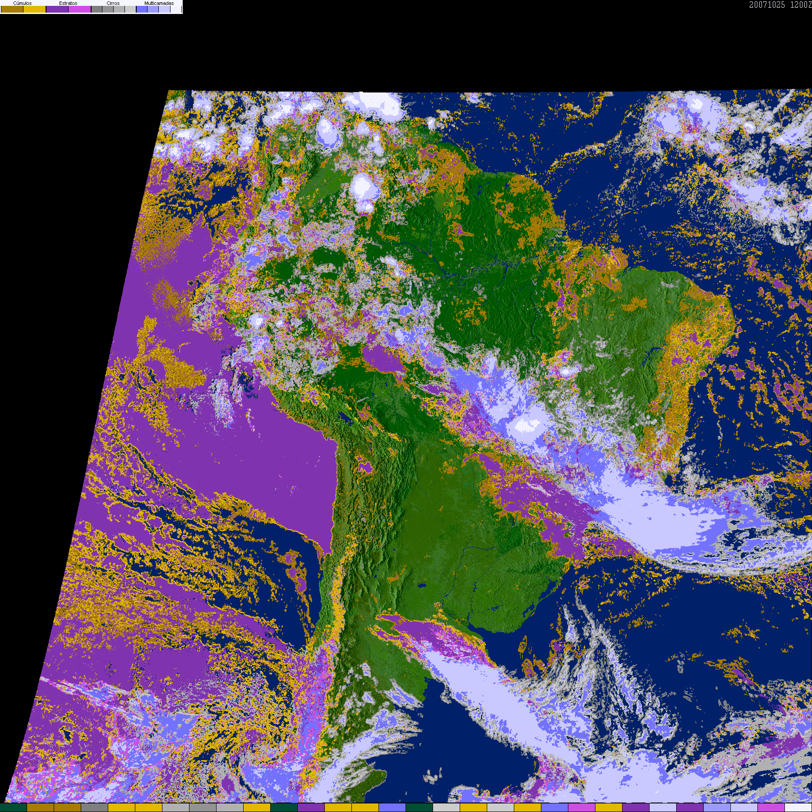Screen dimensions: 812x812
Task: Click the darkest gray Cirros legend swatch
Action: click(97, 9)
